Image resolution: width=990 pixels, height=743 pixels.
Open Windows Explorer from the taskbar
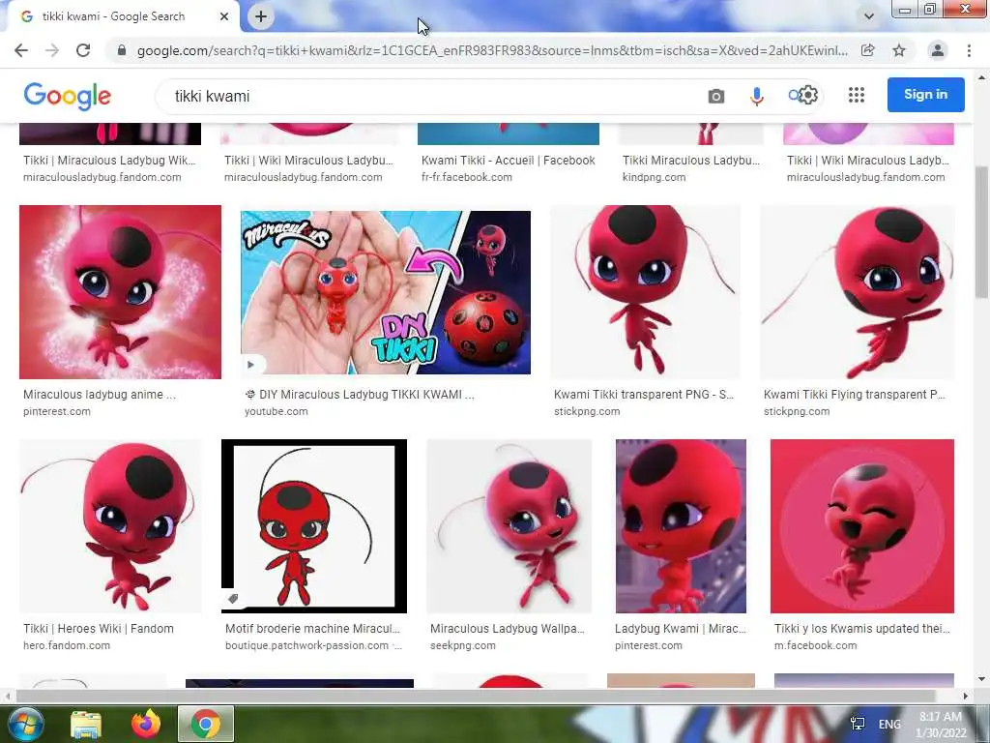tap(86, 724)
